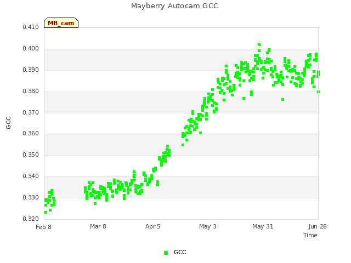Screen dimensions: 351x263
Task: Click the Feb 8 x-axis label
Action: click(x=43, y=227)
